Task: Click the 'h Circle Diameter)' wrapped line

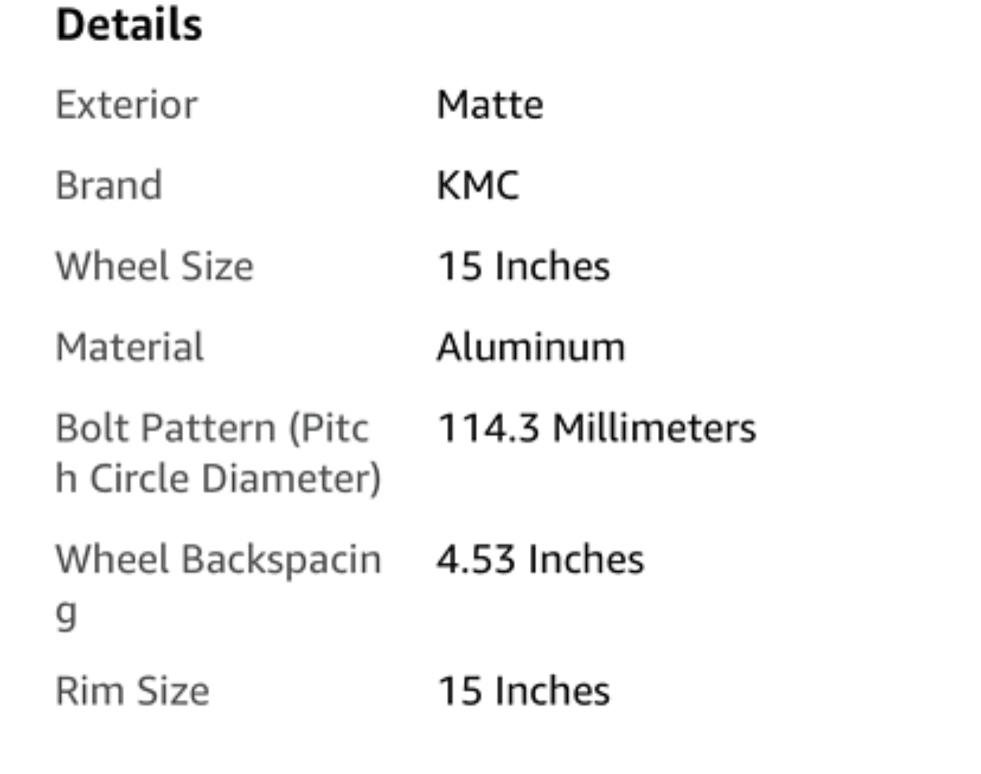Action: click(218, 479)
